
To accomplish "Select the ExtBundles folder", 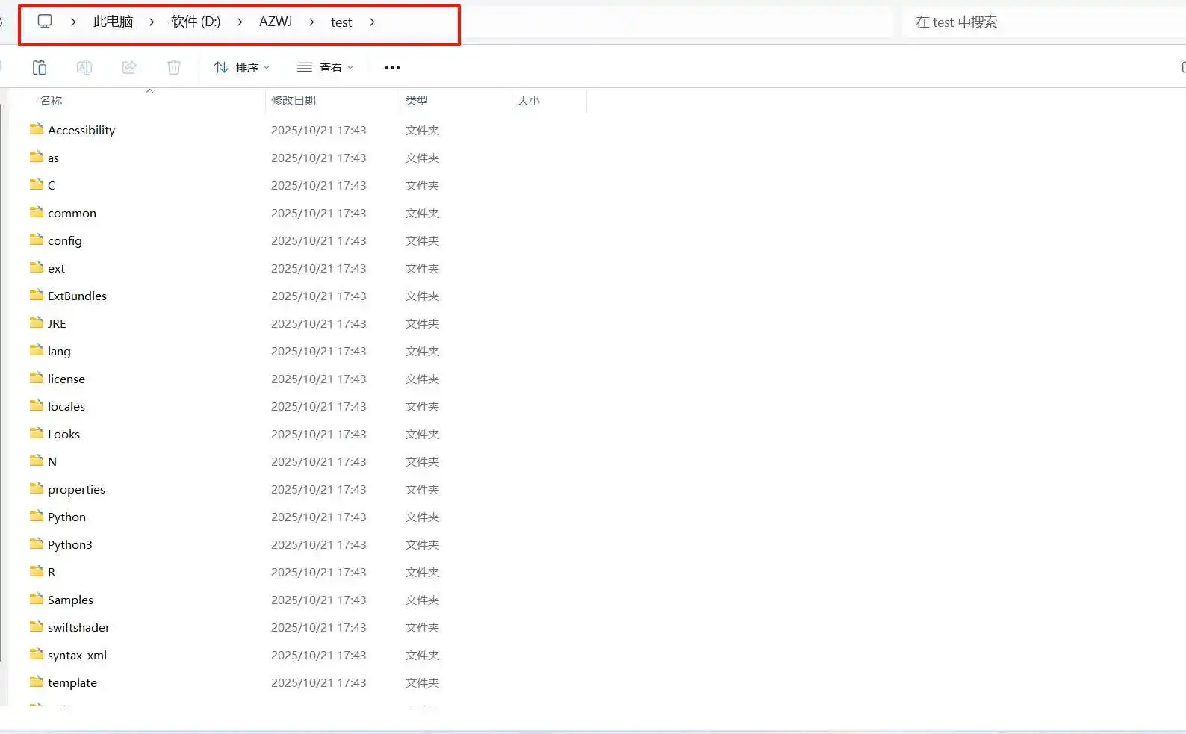I will 77,296.
